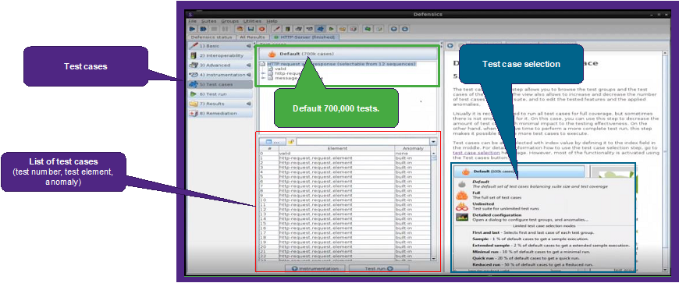Open the index field dropdown arrow
This screenshot has height=283, width=679.
tap(433, 142)
